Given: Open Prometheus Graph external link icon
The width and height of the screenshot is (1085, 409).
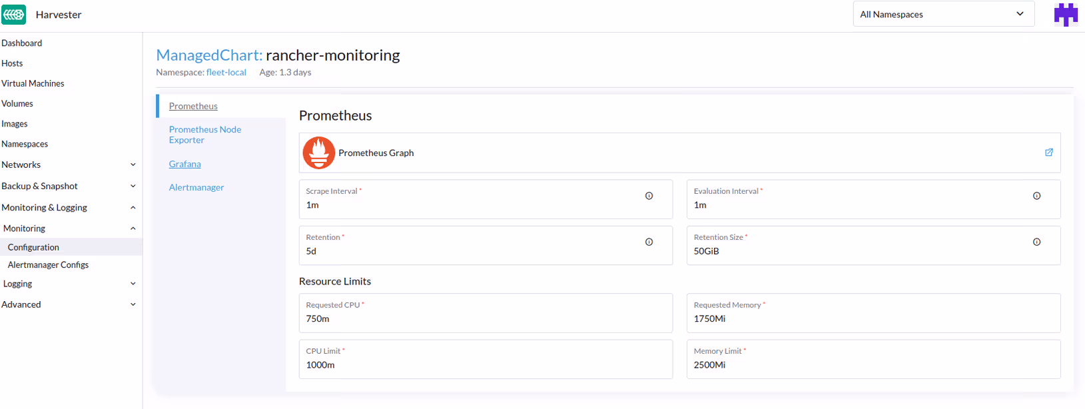Looking at the screenshot, I should pyautogui.click(x=1048, y=153).
